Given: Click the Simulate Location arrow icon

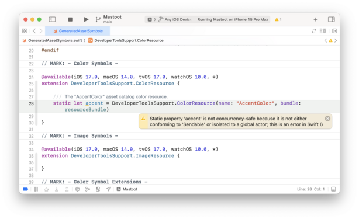Looking at the screenshot, I should pos(108,189).
